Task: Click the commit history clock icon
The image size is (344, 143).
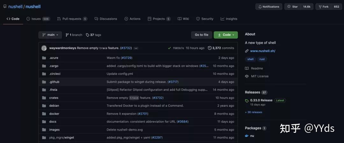Action: point(210,48)
